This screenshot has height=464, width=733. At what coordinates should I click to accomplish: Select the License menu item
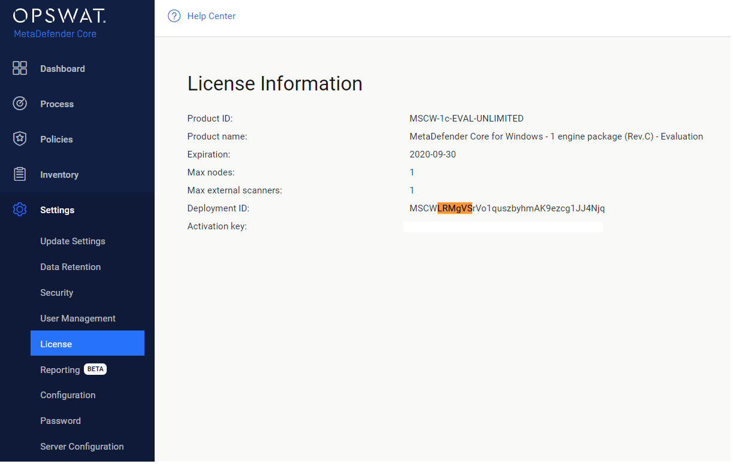88,344
